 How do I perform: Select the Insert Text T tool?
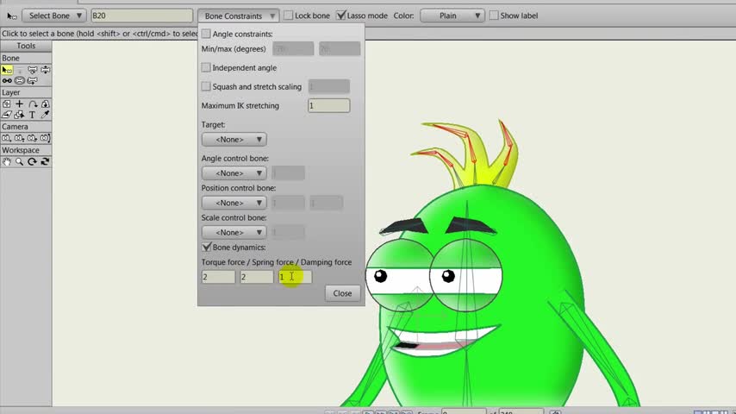[x=33, y=115]
